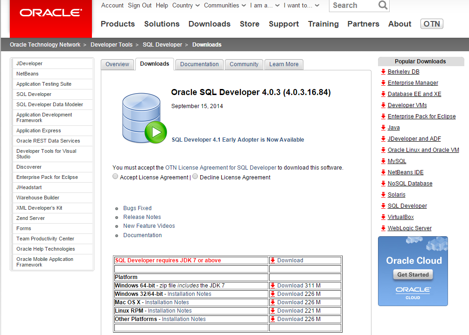The height and width of the screenshot is (335, 469).
Task: Expand the Country dropdown
Action: click(186, 6)
